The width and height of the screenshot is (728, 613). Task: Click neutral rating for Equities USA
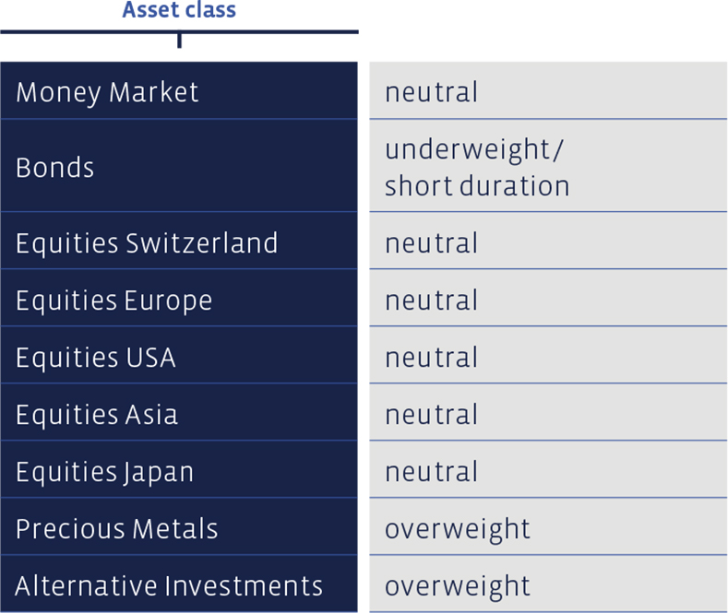(x=431, y=358)
